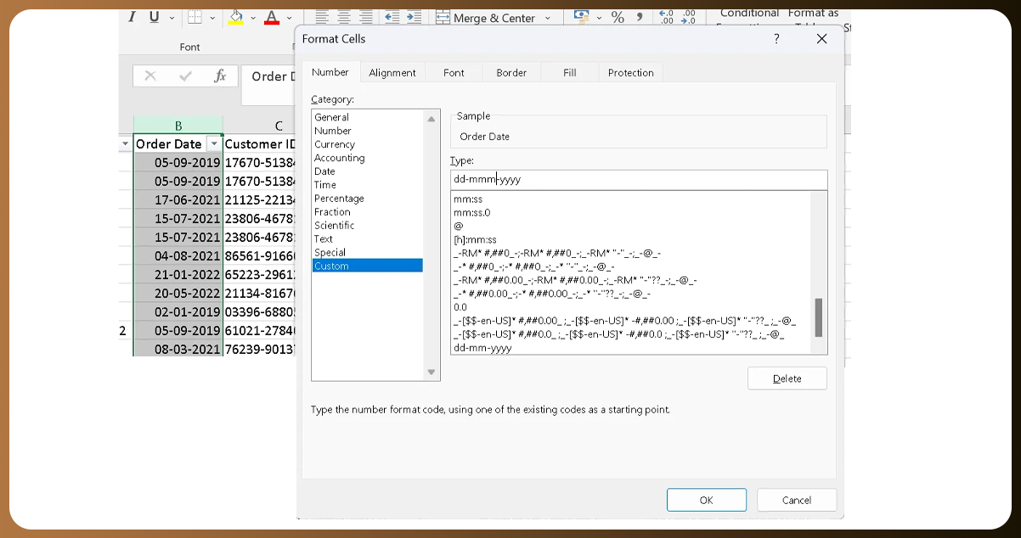Screen dimensions: 1021x538
Task: Click the Increase Decimal icon
Action: 667,17
